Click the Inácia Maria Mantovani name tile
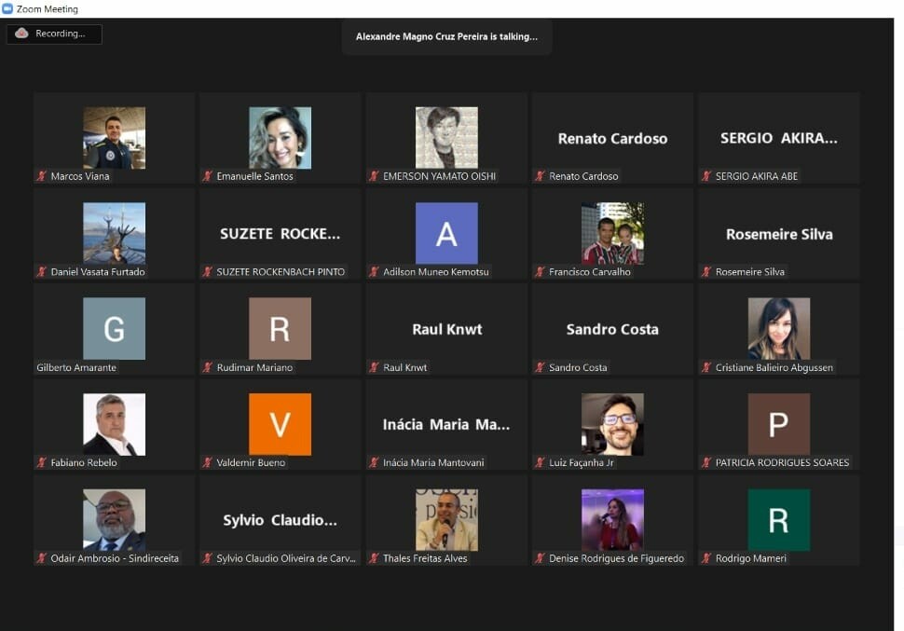904x631 pixels. tap(446, 424)
